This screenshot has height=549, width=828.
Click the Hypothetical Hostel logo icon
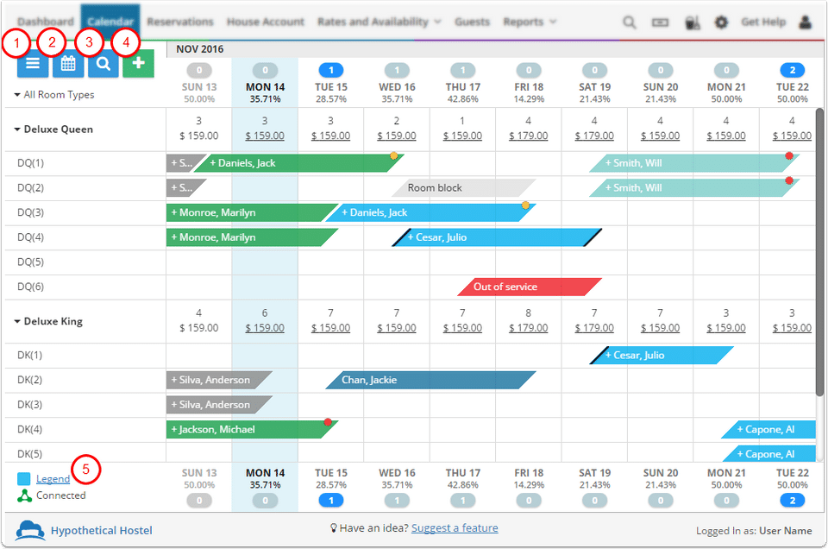30,530
